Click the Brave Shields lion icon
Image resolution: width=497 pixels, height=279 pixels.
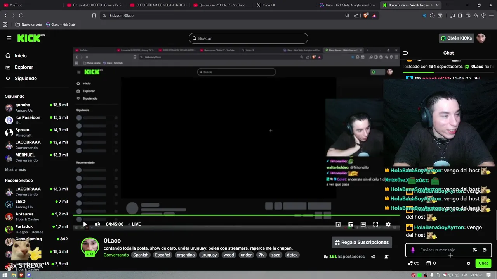(366, 15)
